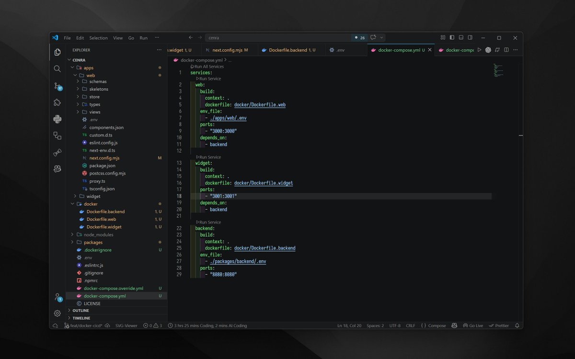Collapse the docker folder

(72, 204)
